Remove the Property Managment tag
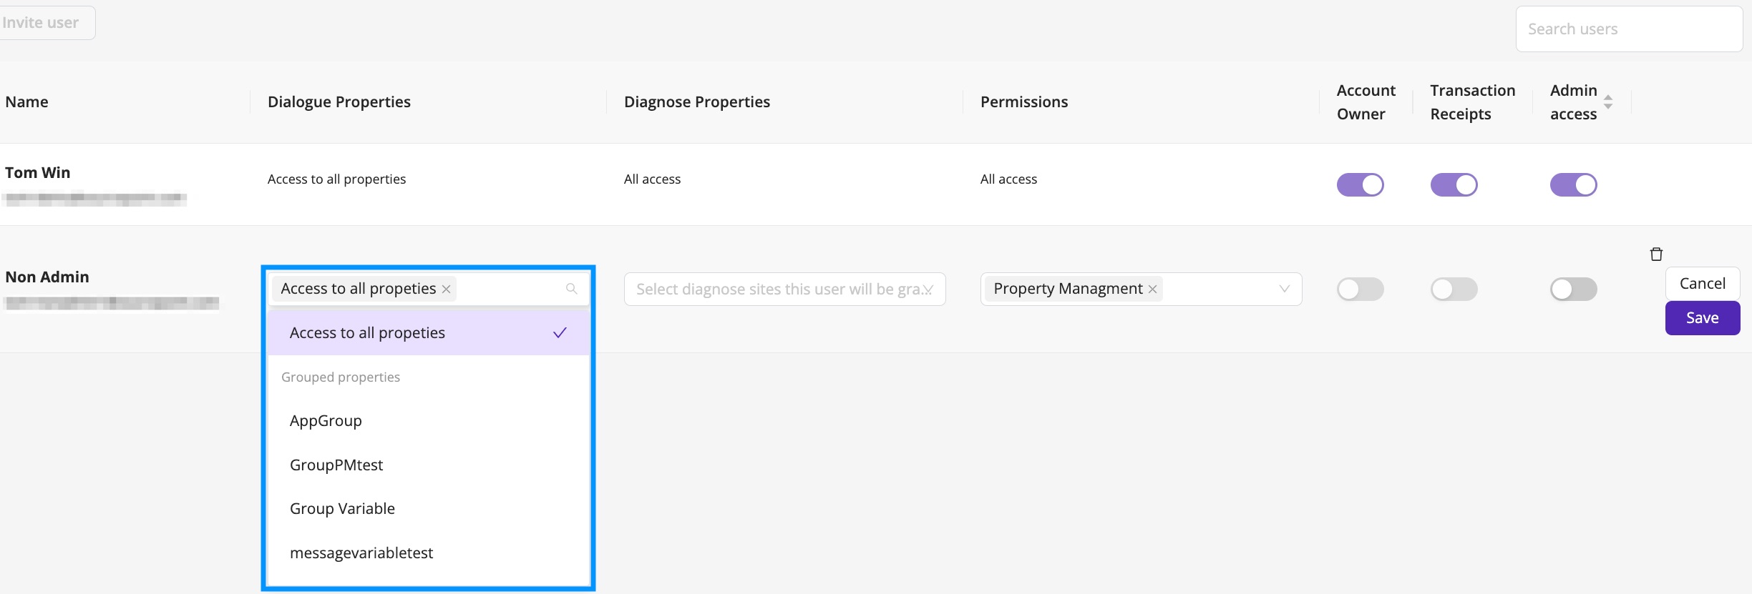 click(1152, 289)
